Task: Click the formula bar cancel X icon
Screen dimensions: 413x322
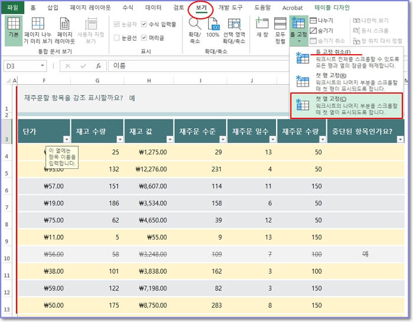Action: (68, 66)
